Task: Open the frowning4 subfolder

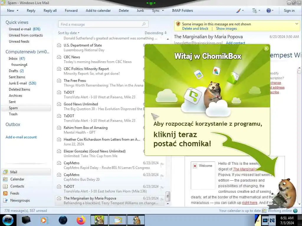Action: [x=19, y=64]
